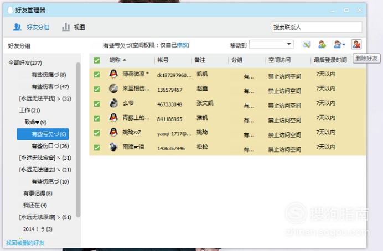
Task: Click remark 张文凯
Action: (205, 103)
